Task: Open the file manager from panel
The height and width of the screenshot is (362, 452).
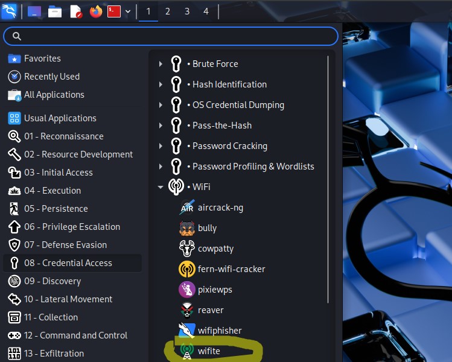Action: 55,11
